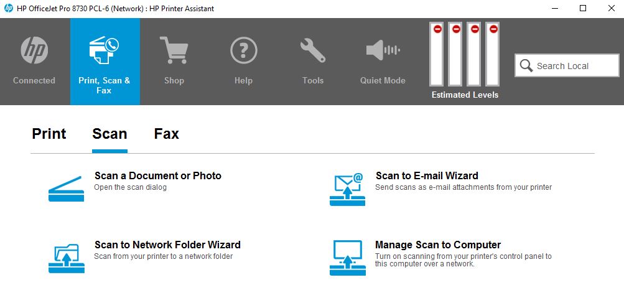Switch to the Fax tab

pyautogui.click(x=166, y=134)
